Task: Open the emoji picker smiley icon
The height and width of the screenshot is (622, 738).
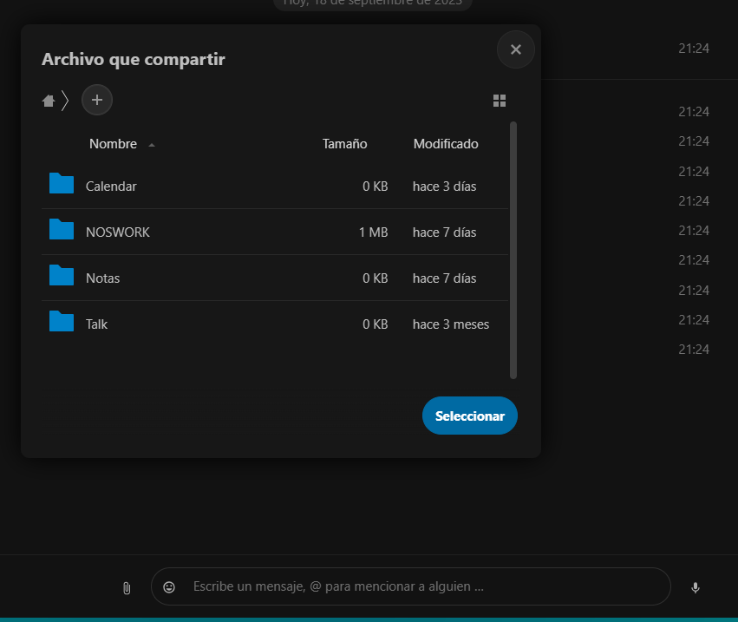Action: 169,587
